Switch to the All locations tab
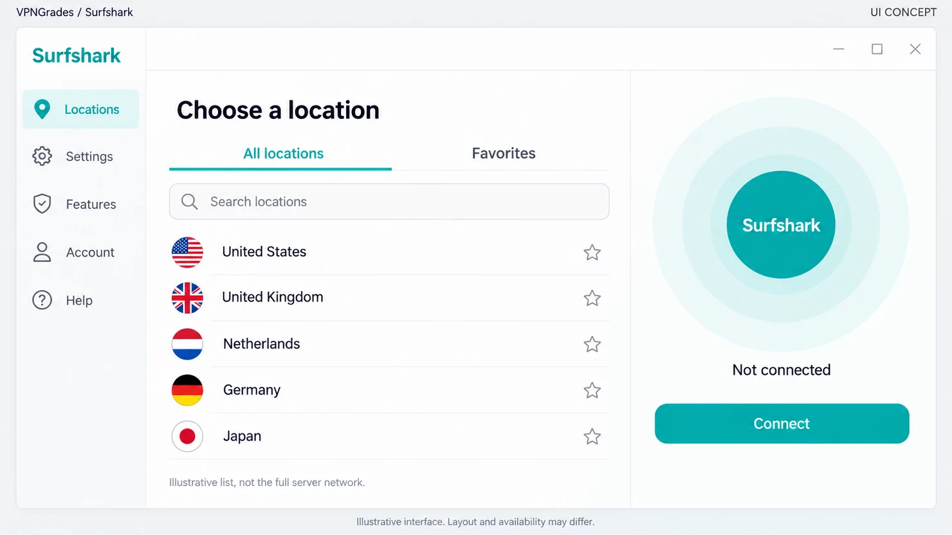The width and height of the screenshot is (952, 535). pos(283,154)
